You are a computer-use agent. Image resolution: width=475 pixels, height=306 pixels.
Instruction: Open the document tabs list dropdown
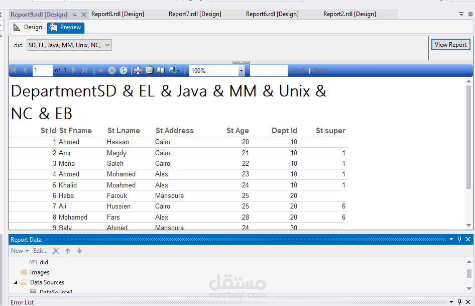pyautogui.click(x=461, y=14)
